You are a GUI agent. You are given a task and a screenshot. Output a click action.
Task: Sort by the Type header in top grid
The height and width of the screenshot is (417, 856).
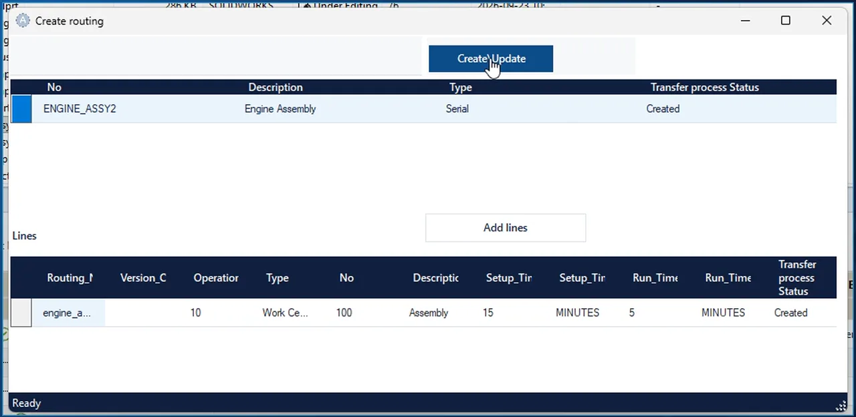[x=461, y=88]
